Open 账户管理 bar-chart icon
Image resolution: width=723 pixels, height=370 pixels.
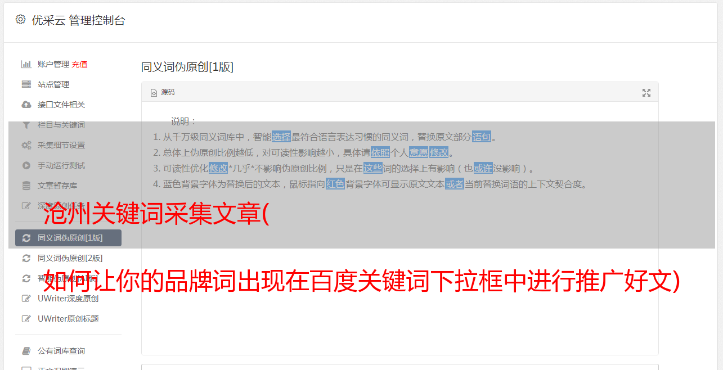click(26, 64)
